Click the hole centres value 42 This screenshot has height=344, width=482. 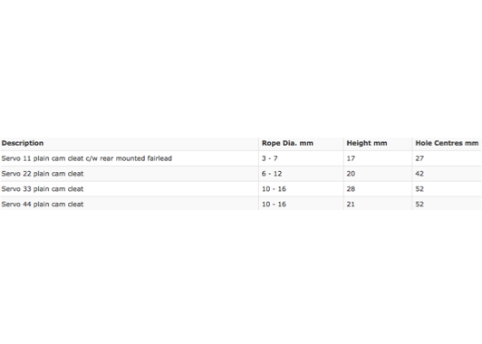pos(419,174)
